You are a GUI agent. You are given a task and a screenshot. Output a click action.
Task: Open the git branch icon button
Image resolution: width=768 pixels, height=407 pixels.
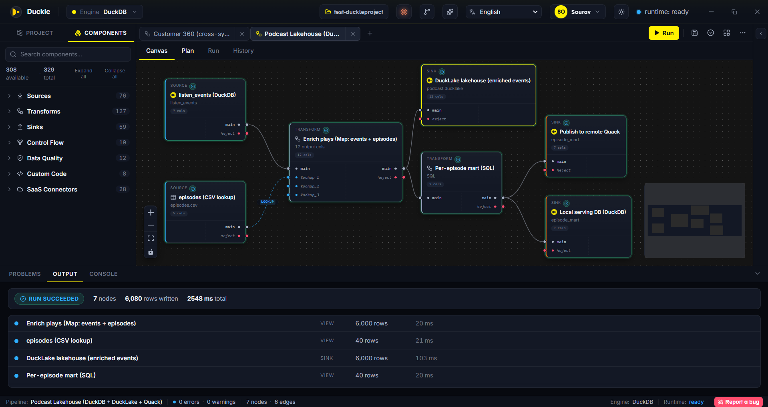click(427, 12)
